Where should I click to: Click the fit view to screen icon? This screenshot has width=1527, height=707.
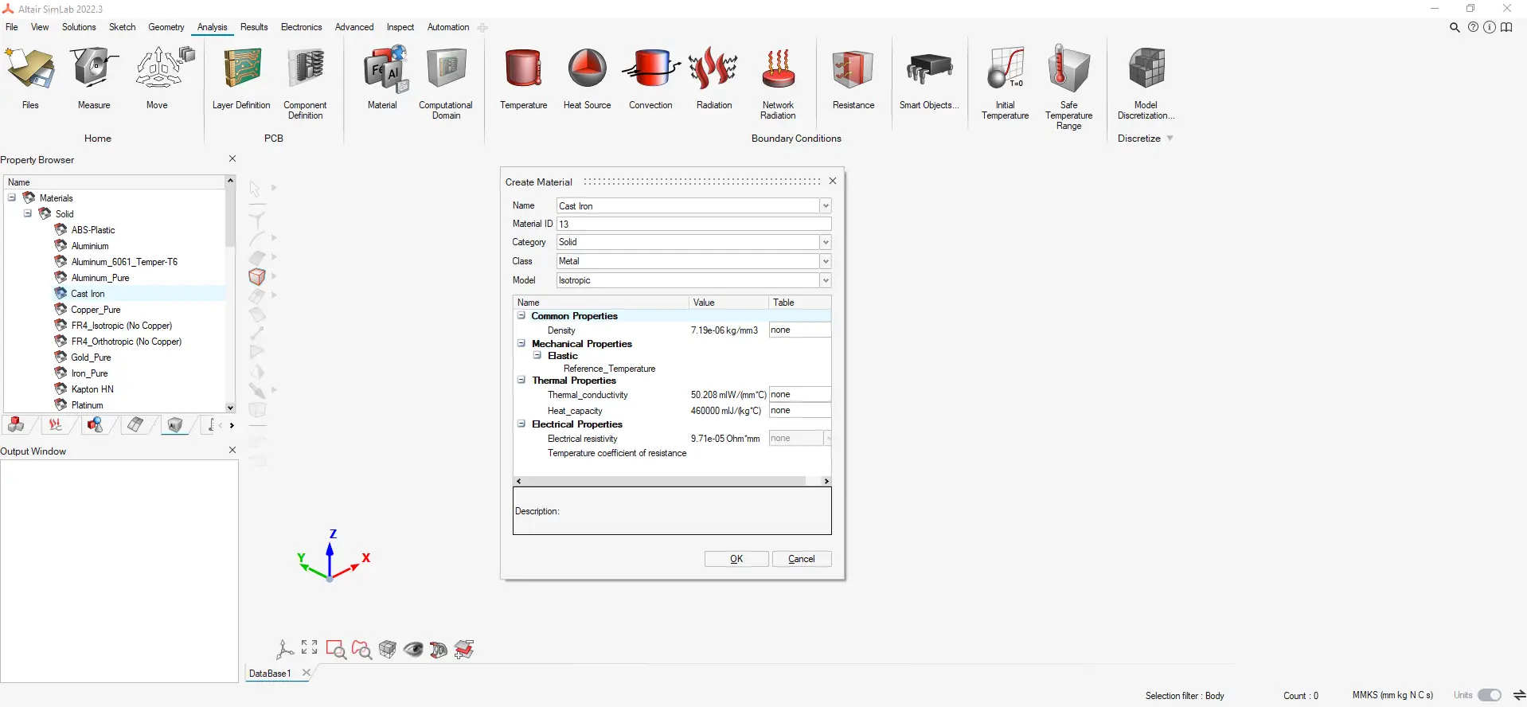coord(310,648)
